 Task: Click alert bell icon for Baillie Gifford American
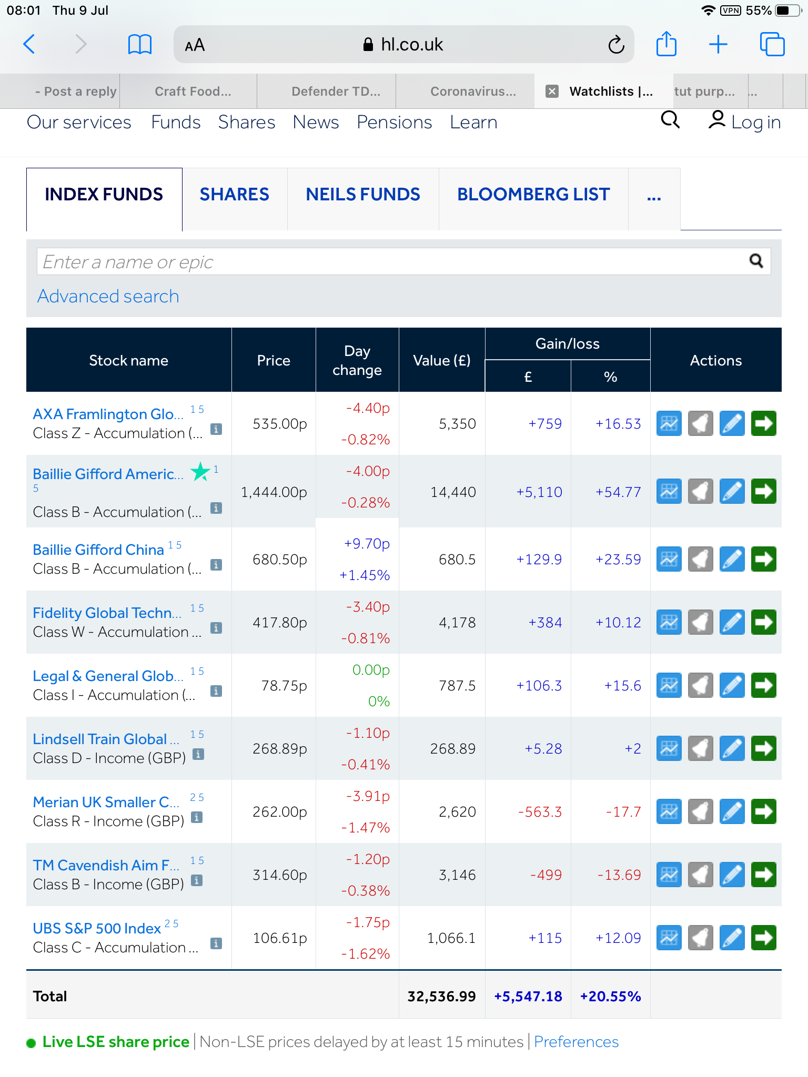(700, 492)
